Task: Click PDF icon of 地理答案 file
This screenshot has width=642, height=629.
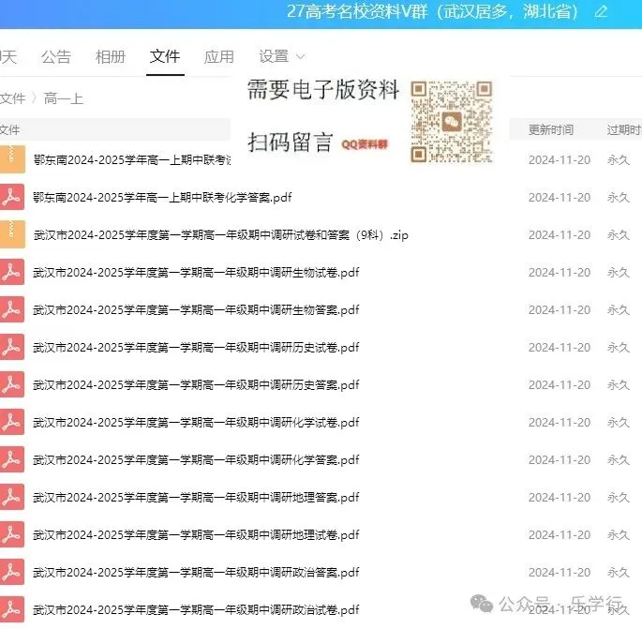Action: [x=12, y=497]
